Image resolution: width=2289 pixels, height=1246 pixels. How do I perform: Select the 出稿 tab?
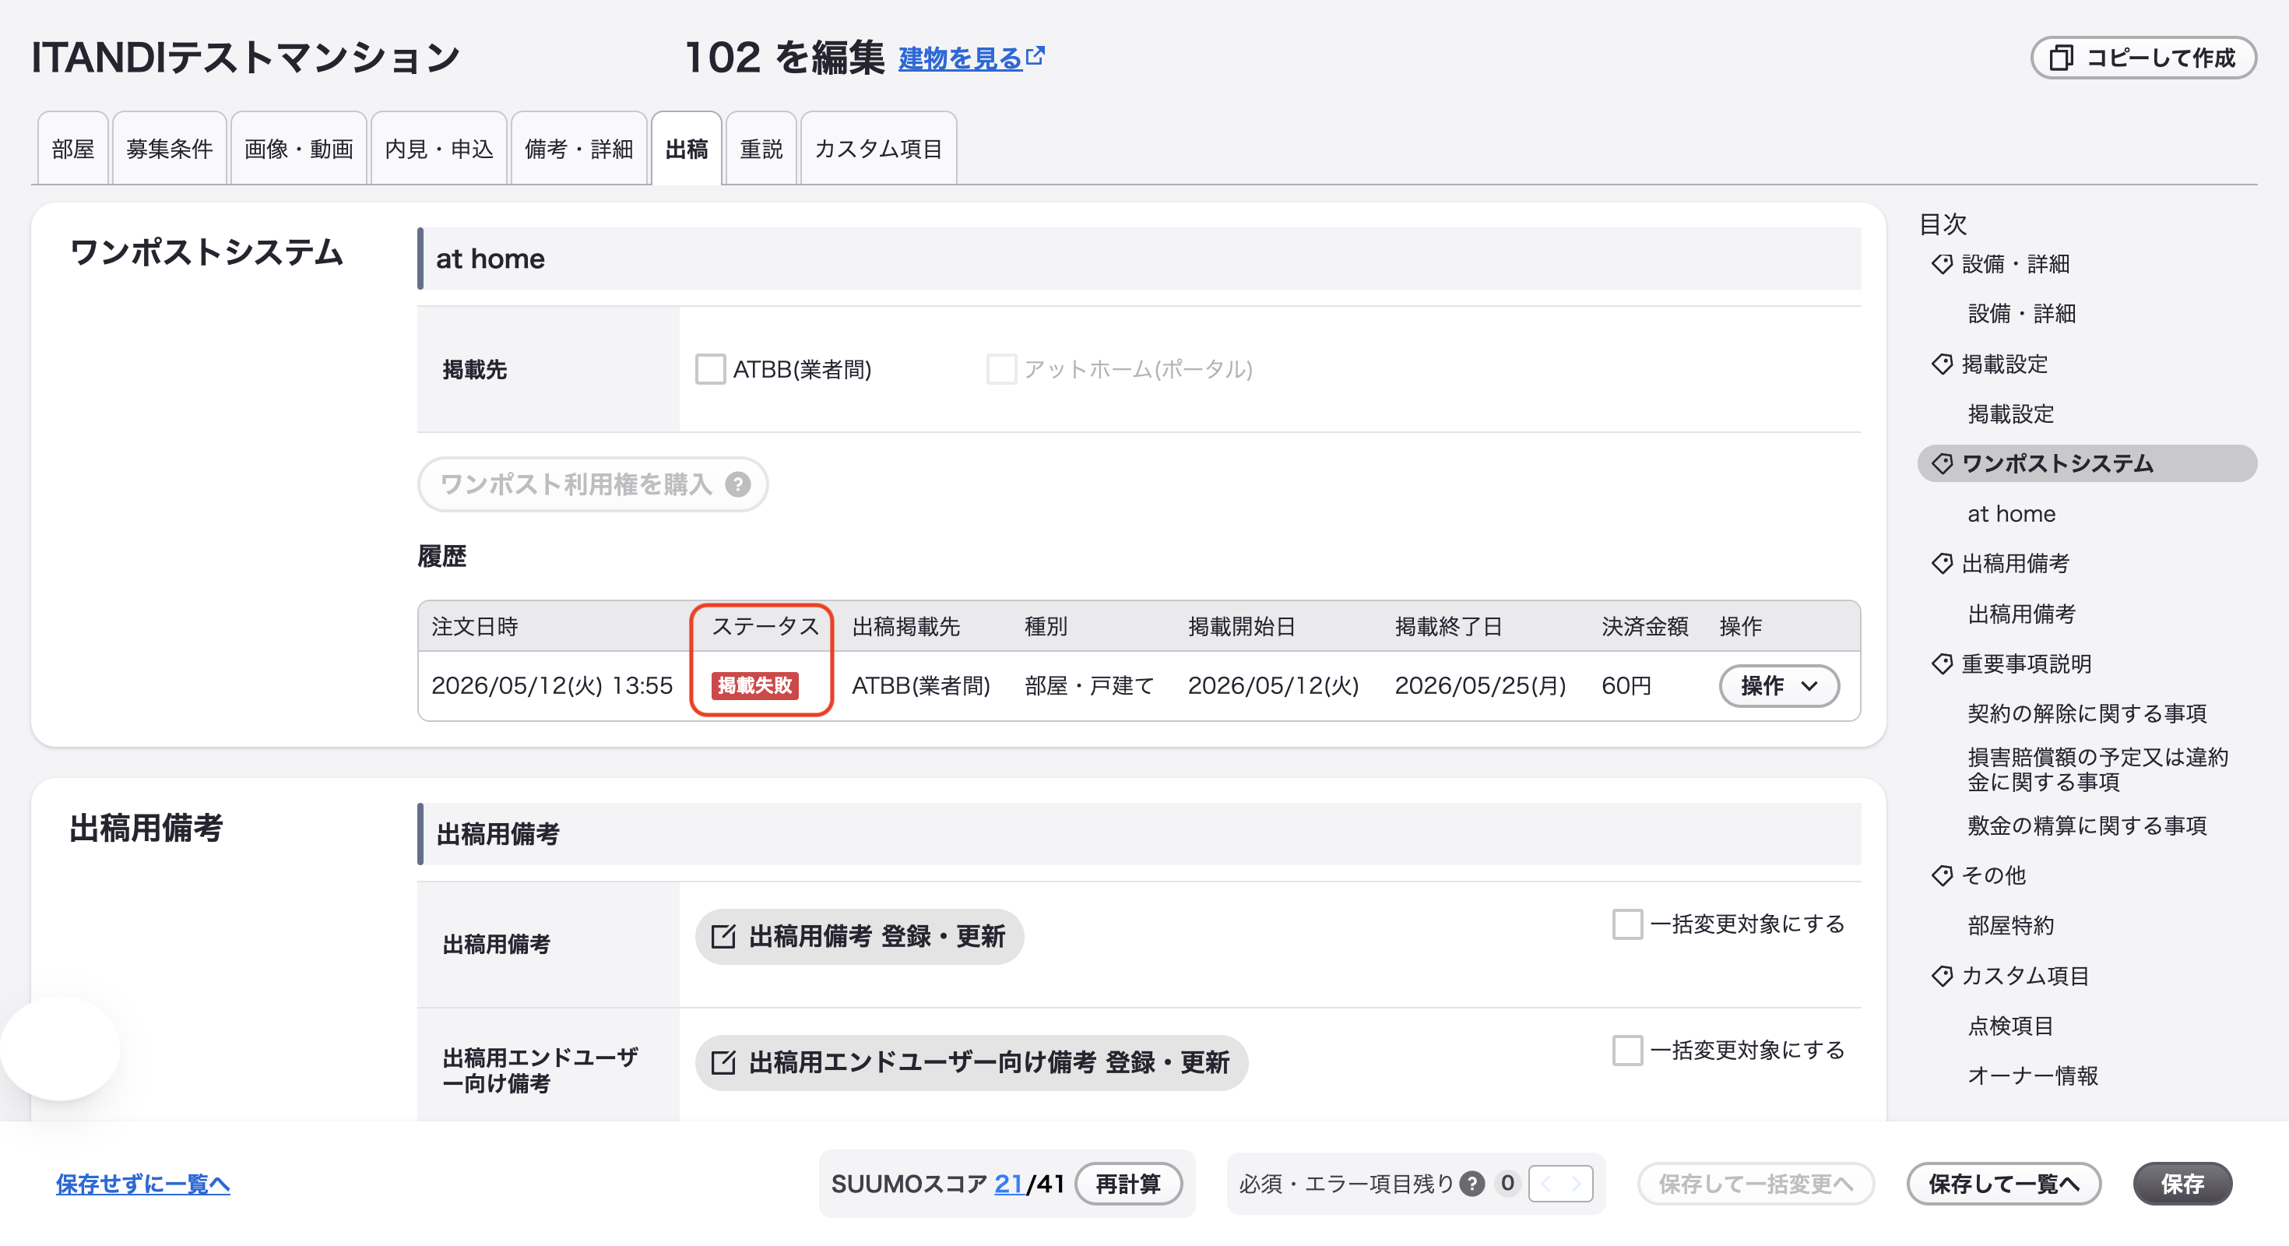pyautogui.click(x=686, y=150)
